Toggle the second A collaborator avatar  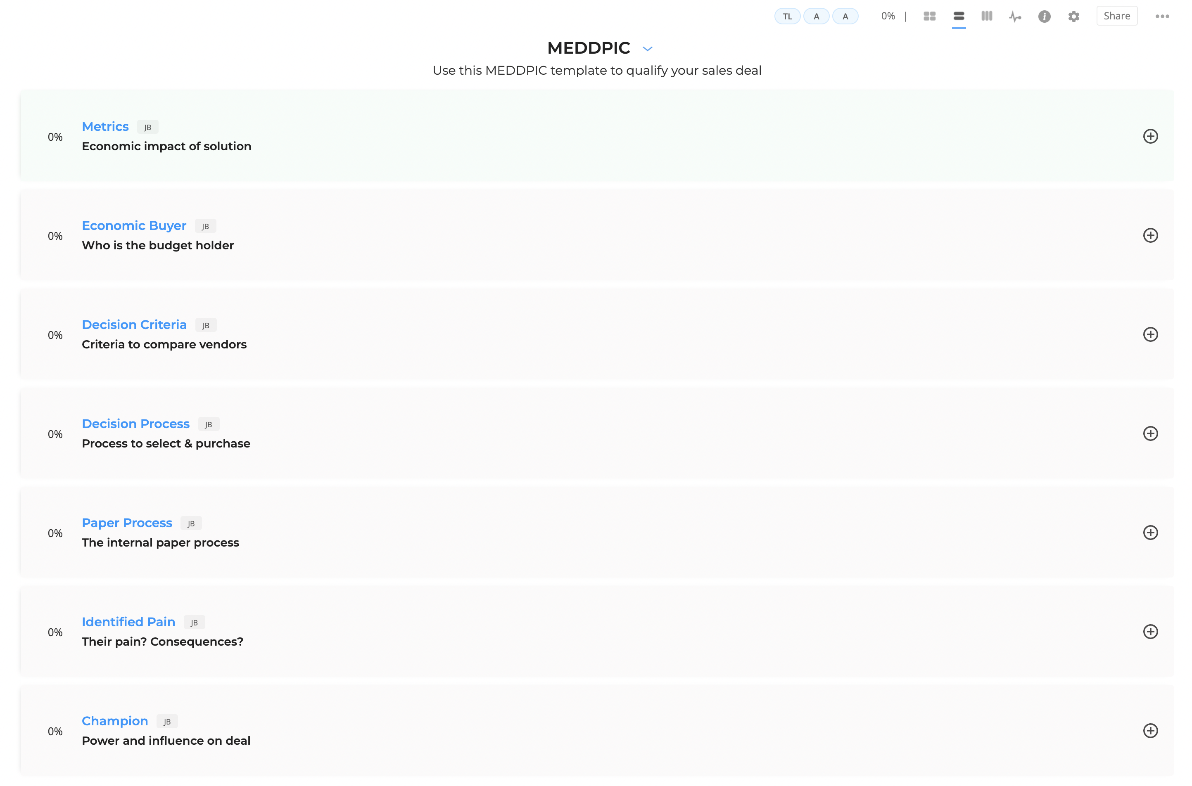click(845, 16)
